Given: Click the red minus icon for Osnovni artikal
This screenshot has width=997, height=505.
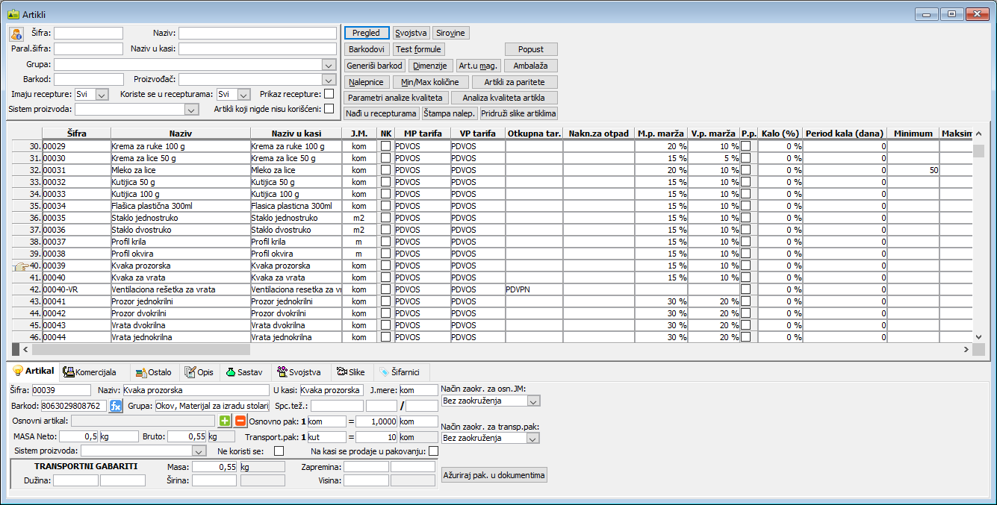Looking at the screenshot, I should (240, 421).
